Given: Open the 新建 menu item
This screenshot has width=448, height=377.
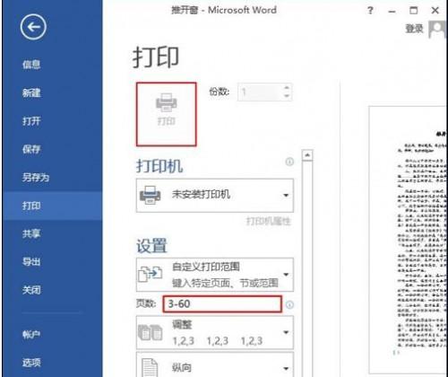Looking at the screenshot, I should [31, 92].
